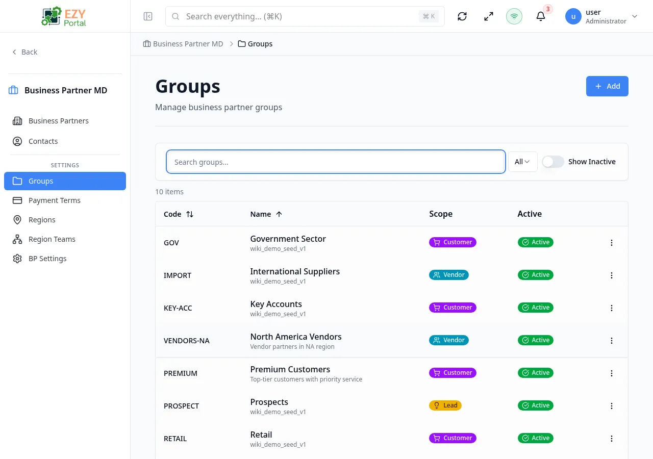Click Groups breadcrumb
This screenshot has height=459, width=653.
(255, 44)
